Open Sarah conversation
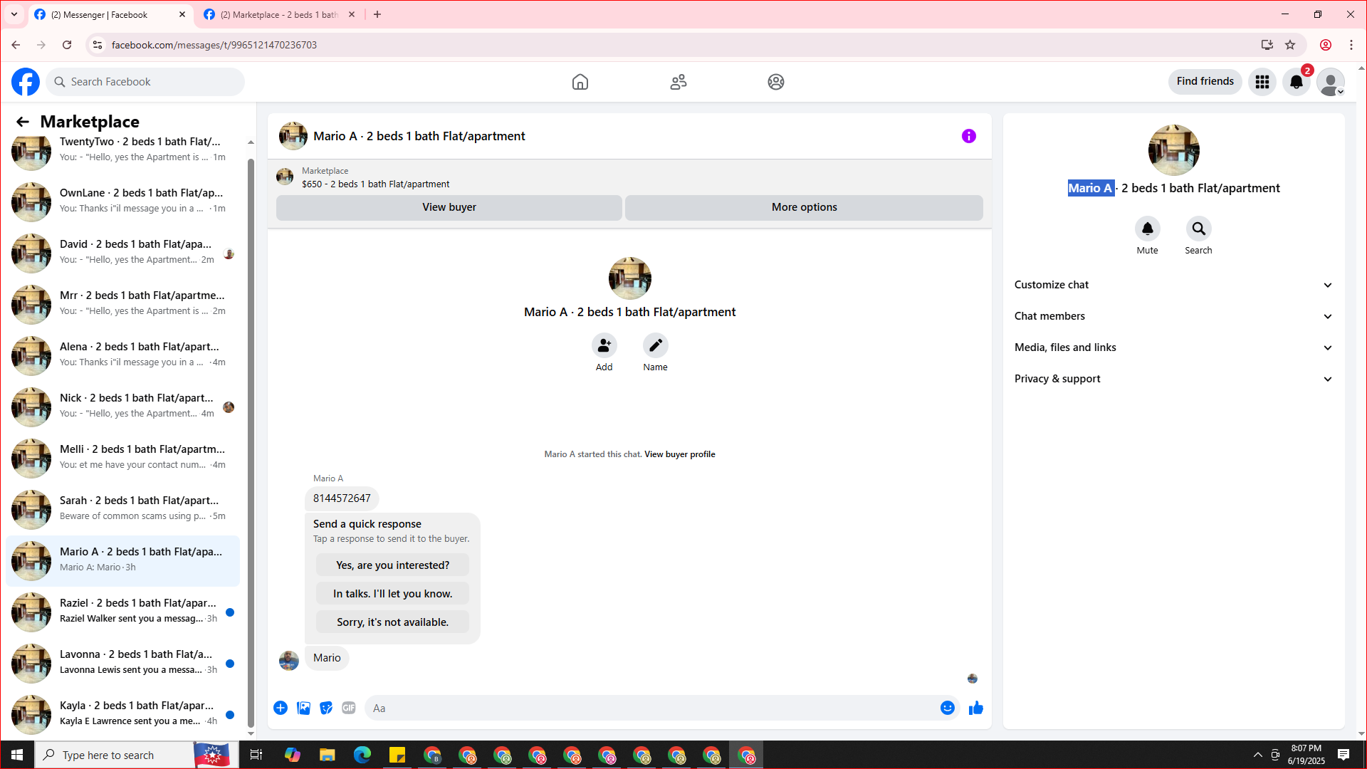Screen dimensions: 1367x769 coord(123,509)
